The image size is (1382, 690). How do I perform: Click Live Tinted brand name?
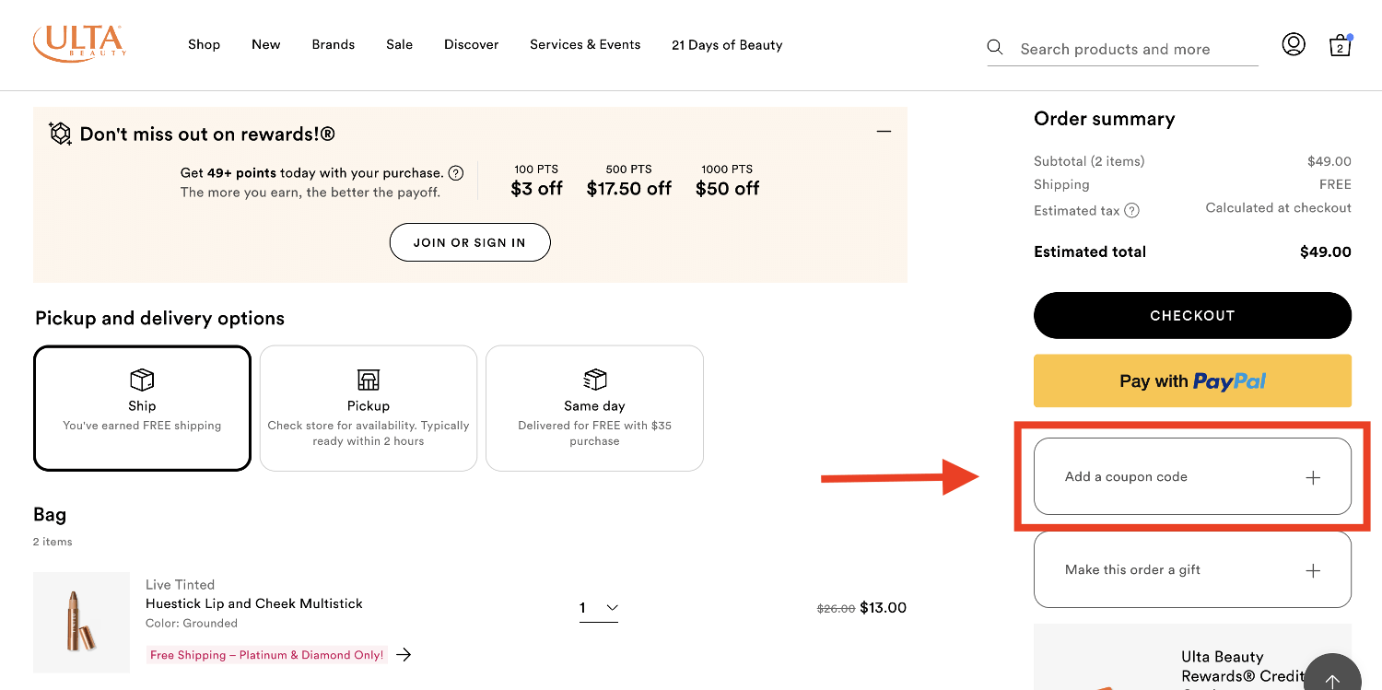pyautogui.click(x=180, y=584)
